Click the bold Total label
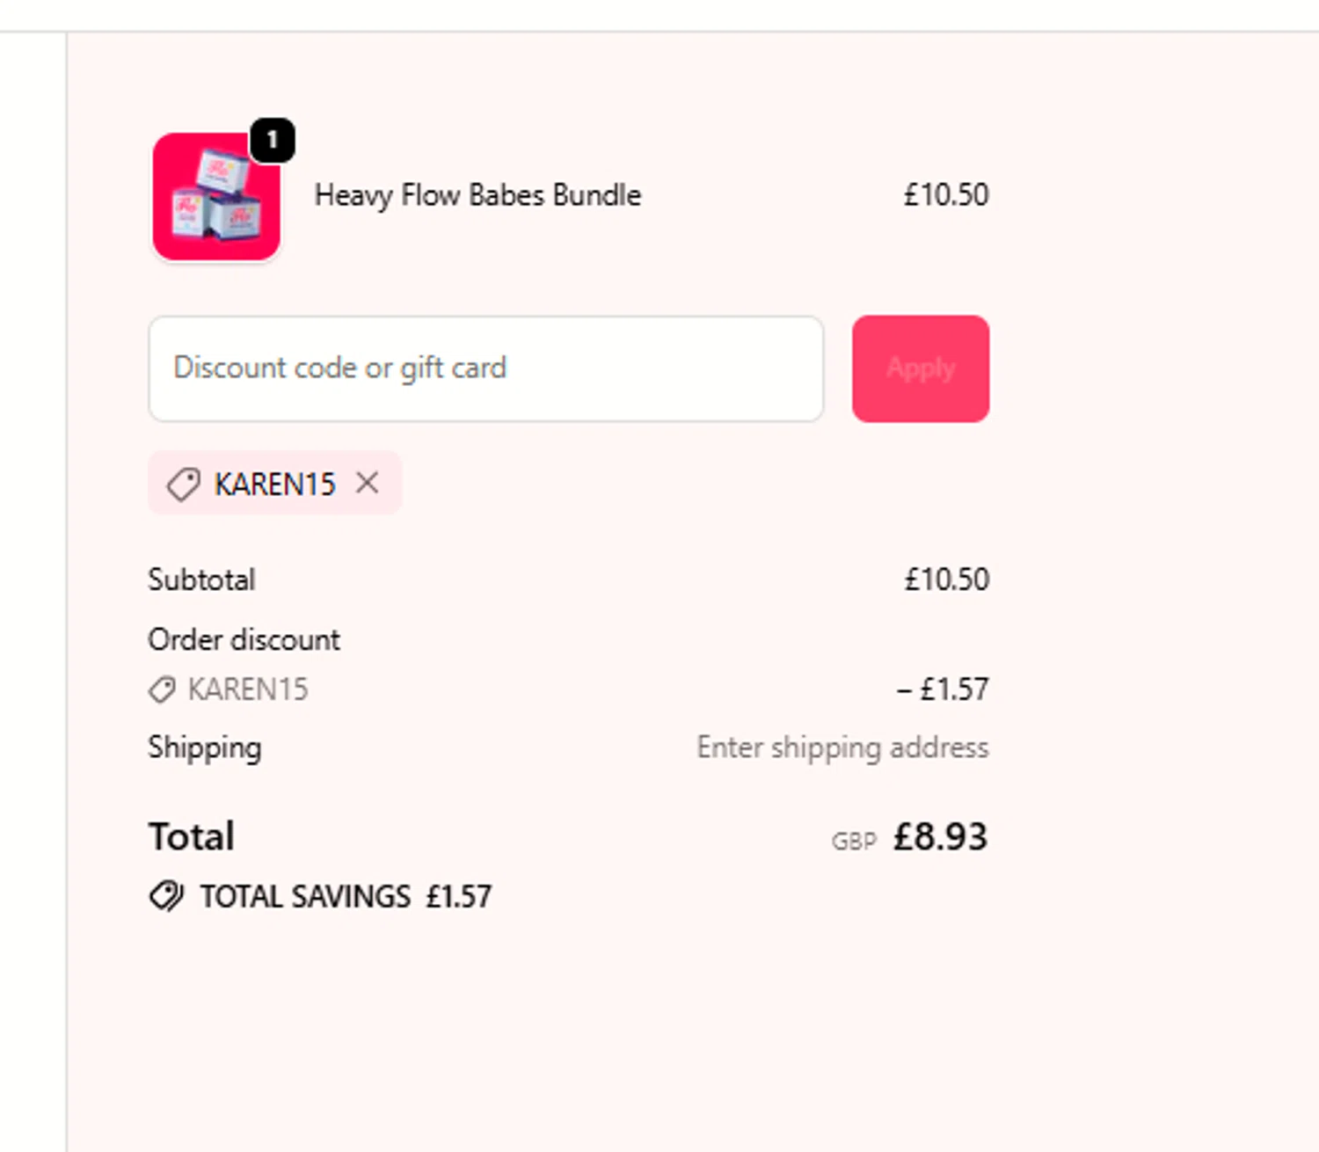Viewport: 1319px width, 1152px height. 192,837
